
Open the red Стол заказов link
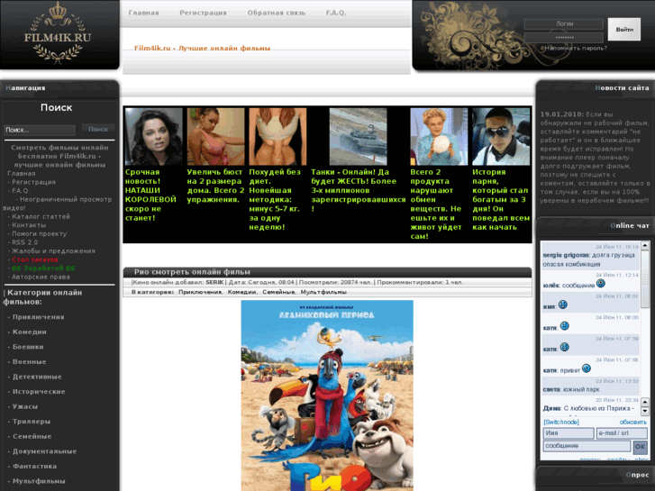tap(34, 259)
